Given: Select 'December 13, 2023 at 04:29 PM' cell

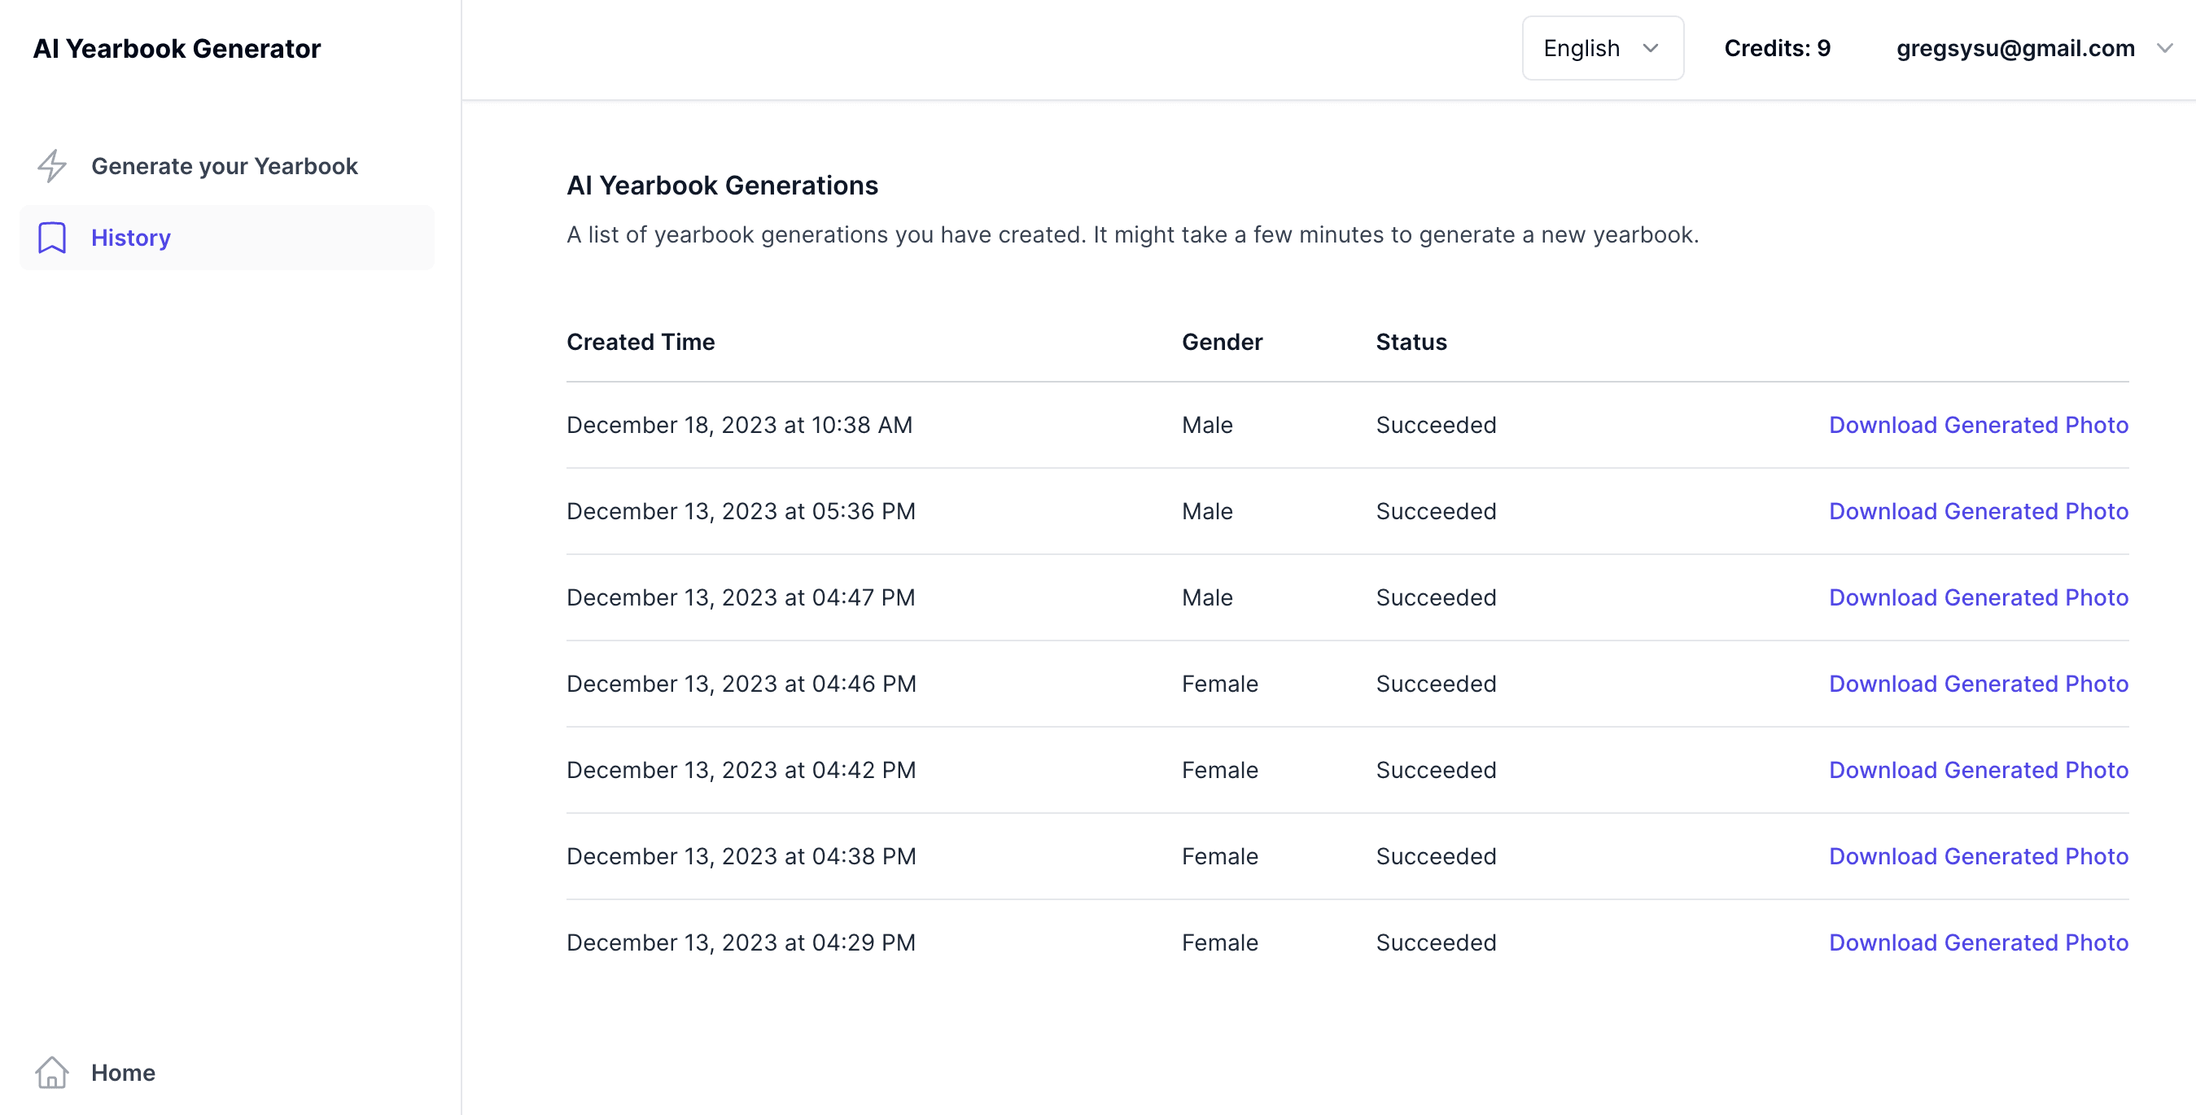Looking at the screenshot, I should [x=741, y=942].
